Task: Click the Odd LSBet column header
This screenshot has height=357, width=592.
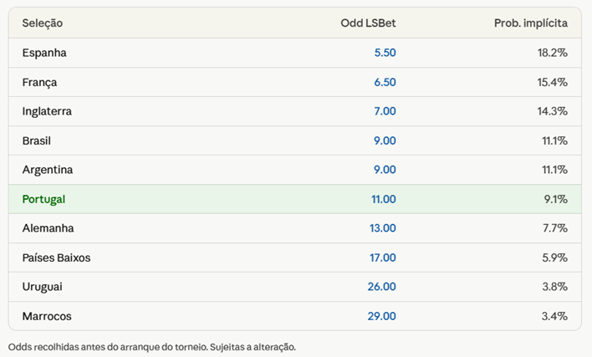Action: [368, 23]
